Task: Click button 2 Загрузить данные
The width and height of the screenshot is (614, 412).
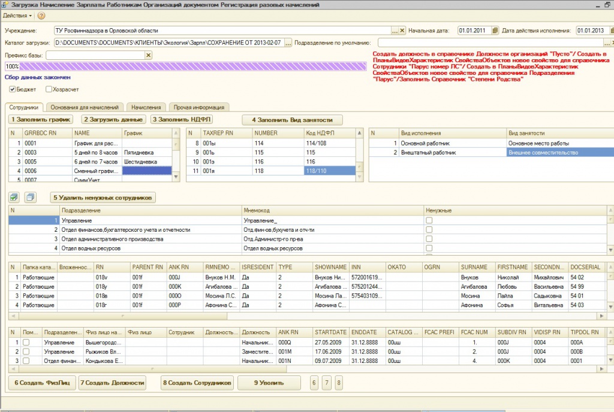Action: (x=113, y=119)
